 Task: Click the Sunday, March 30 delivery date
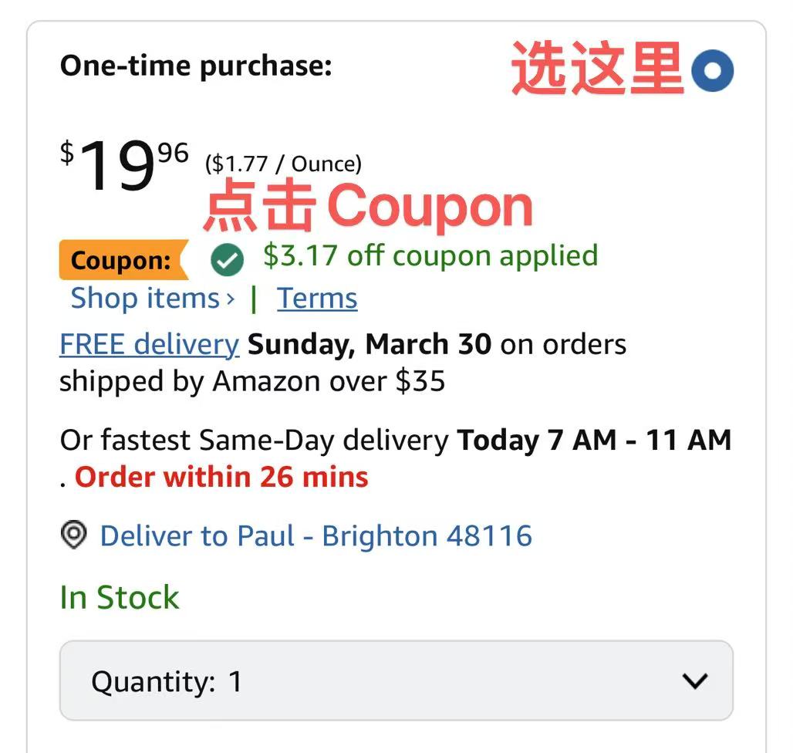coord(370,344)
